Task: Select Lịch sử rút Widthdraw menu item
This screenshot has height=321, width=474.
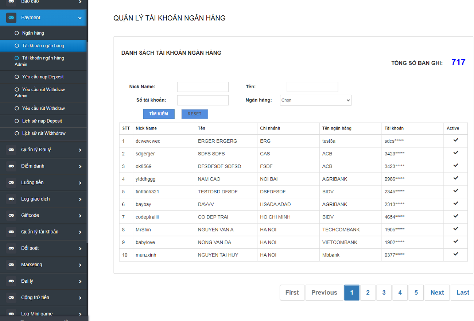Action: point(44,134)
